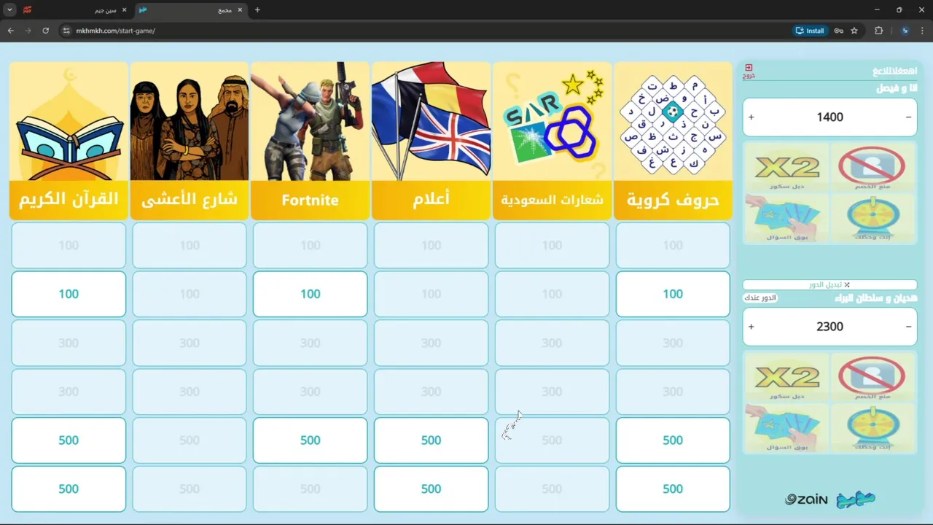Pick the active 100 question under Fortnite
Viewport: 933px width, 525px height.
click(x=311, y=294)
